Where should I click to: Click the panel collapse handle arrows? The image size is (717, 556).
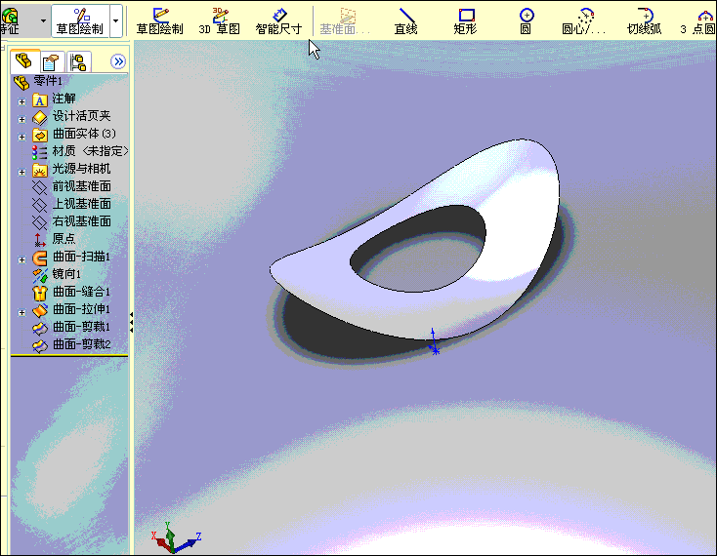131,322
